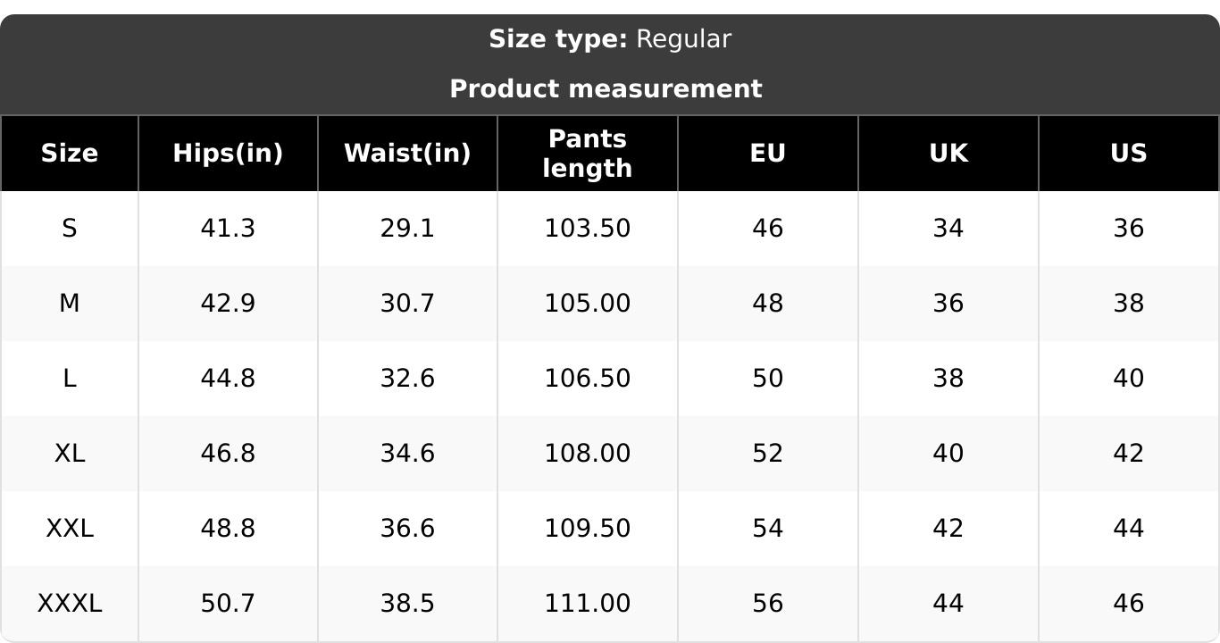
Task: Choose the XL size cell
Action: pos(70,454)
